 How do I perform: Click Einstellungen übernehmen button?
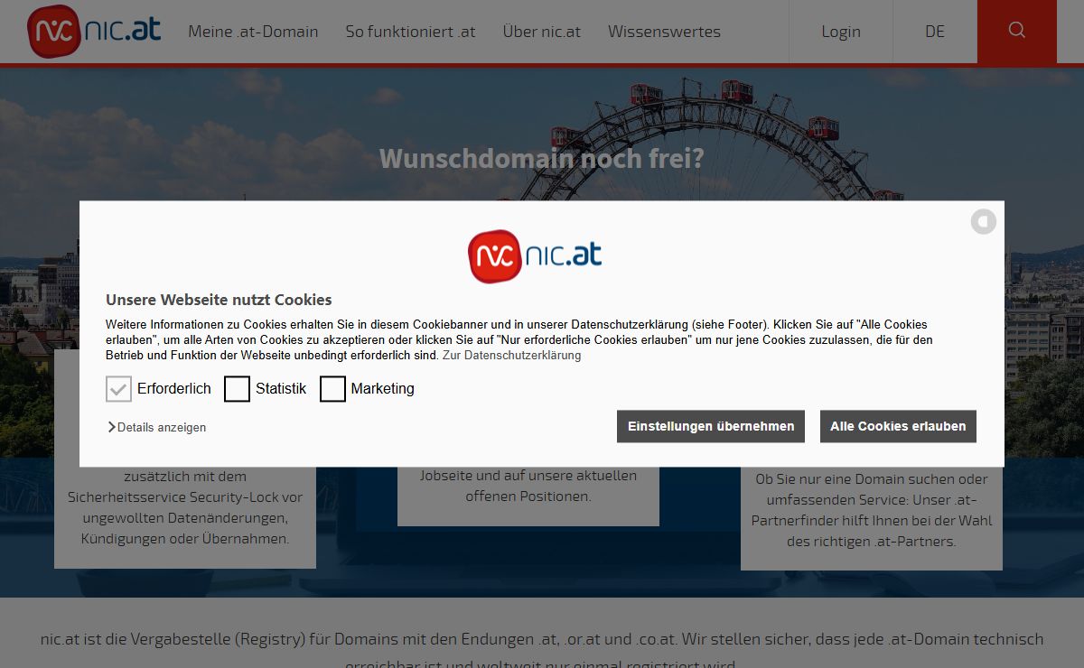point(711,426)
